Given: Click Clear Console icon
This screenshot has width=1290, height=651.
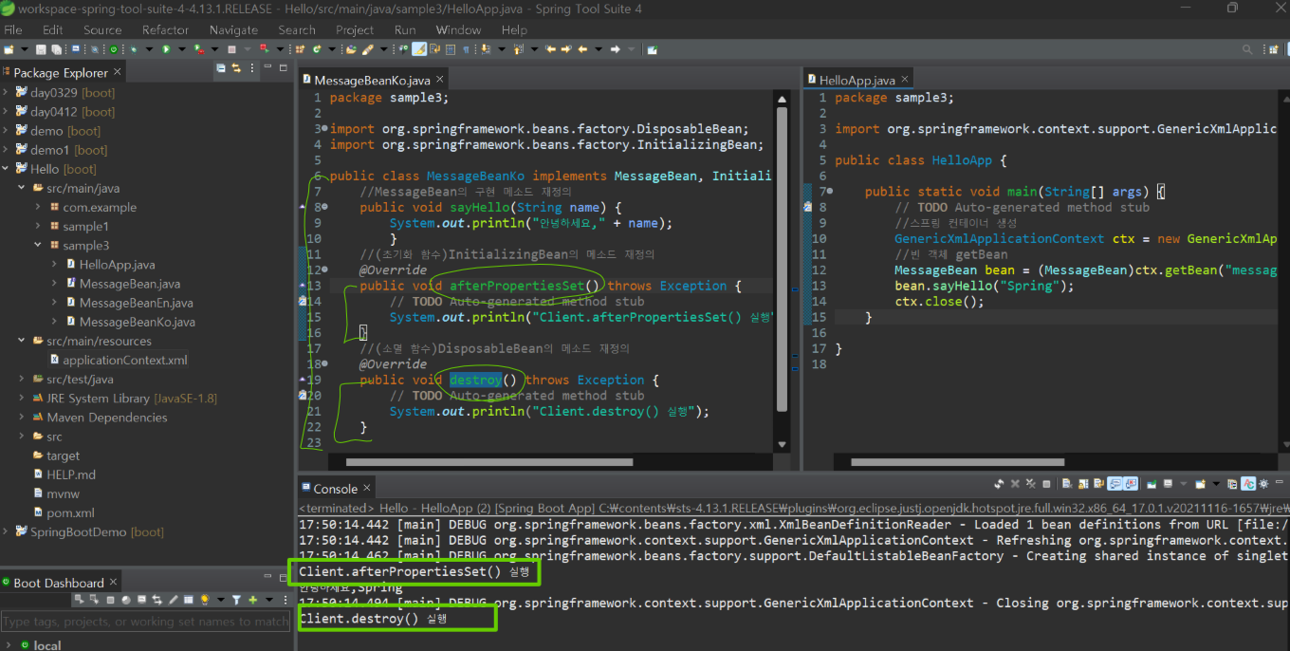Looking at the screenshot, I should tap(1067, 484).
